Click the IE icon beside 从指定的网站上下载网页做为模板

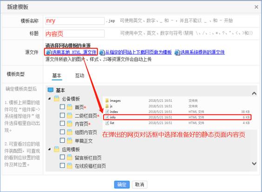(x=102, y=53)
